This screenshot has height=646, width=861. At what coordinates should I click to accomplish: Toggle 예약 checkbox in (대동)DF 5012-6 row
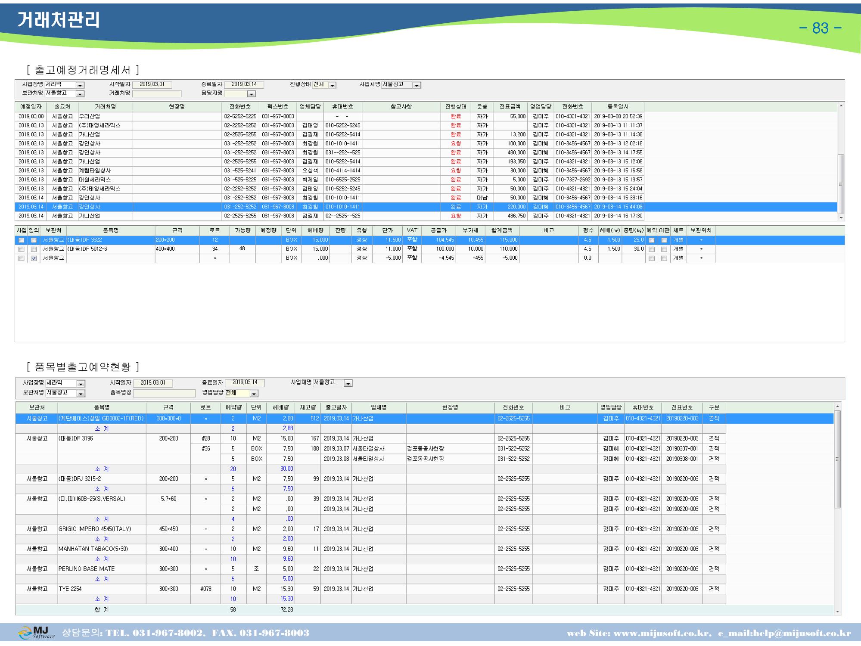click(652, 249)
